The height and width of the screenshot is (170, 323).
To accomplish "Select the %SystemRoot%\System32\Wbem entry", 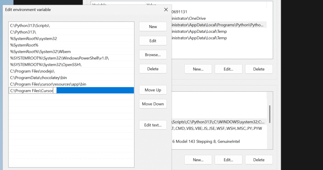I will tap(71, 52).
